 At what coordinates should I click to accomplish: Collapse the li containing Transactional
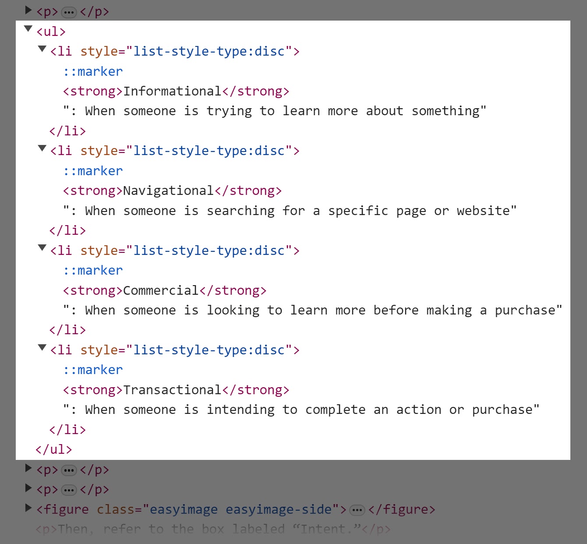point(42,347)
